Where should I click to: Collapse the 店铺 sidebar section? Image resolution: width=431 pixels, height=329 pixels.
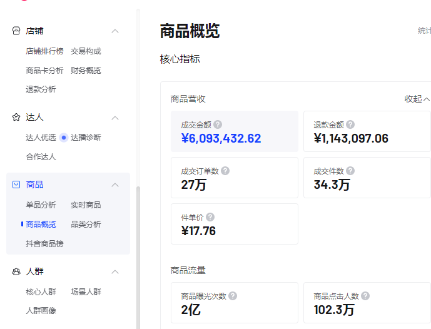coord(115,31)
